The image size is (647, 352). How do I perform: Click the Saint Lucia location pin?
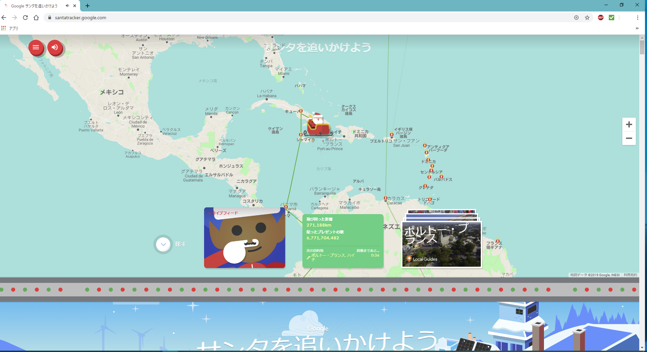point(431,171)
